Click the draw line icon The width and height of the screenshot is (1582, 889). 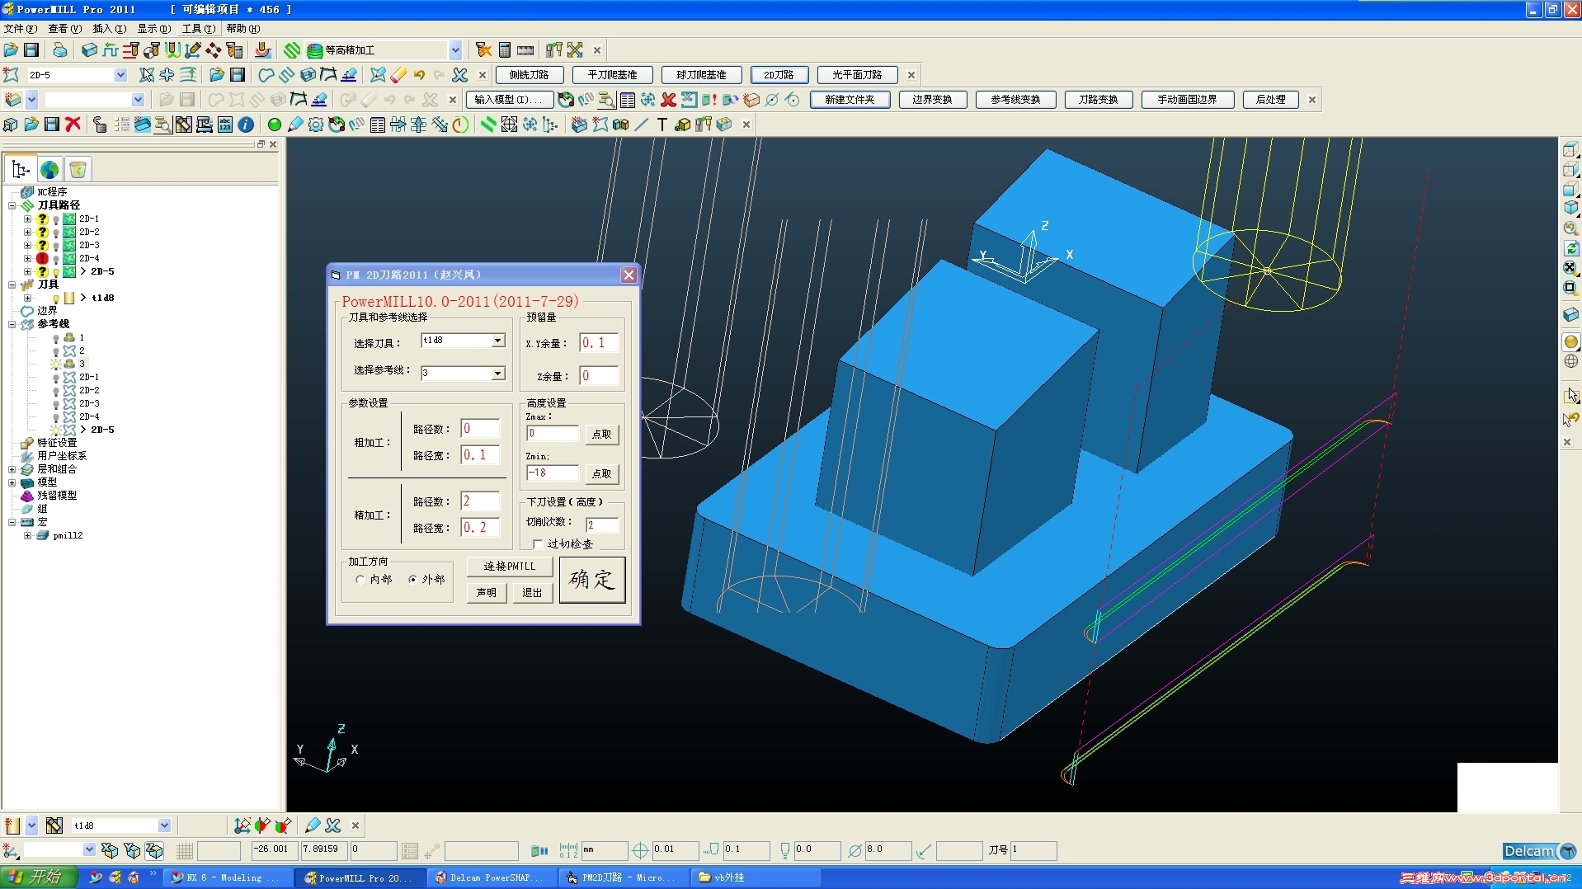click(x=642, y=125)
